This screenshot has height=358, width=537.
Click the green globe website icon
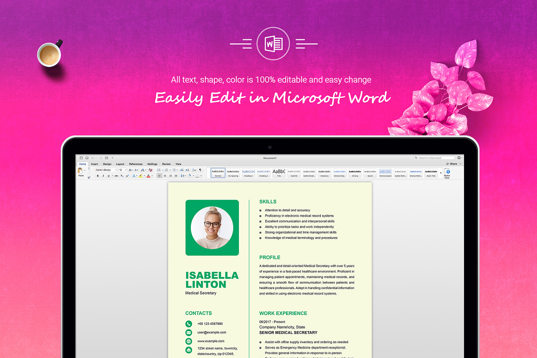coord(189,341)
